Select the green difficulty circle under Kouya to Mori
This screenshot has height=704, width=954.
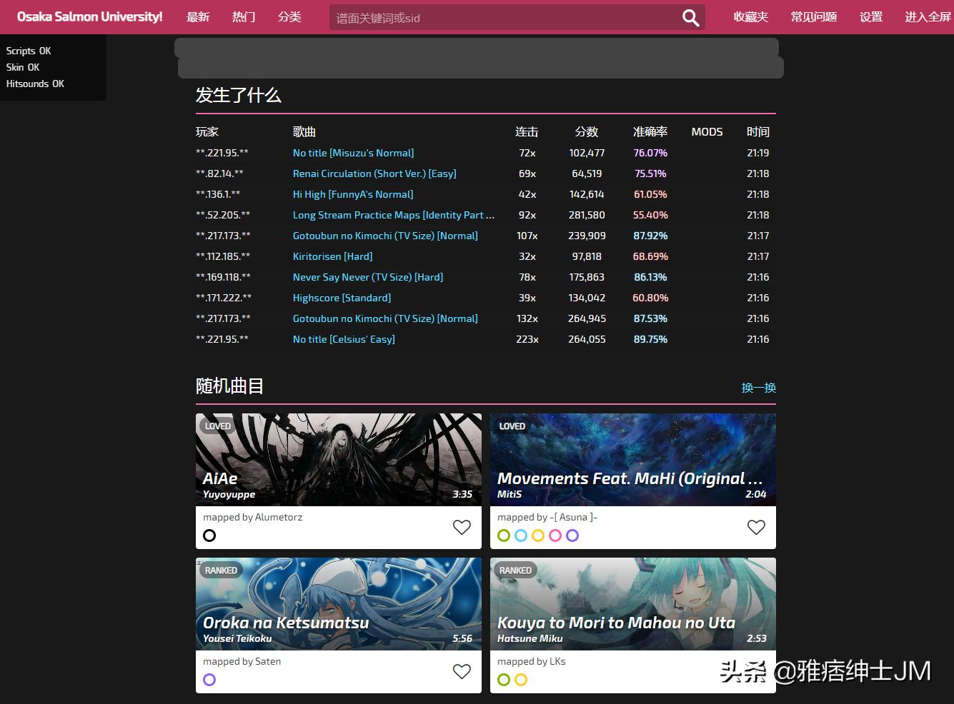[x=504, y=680]
